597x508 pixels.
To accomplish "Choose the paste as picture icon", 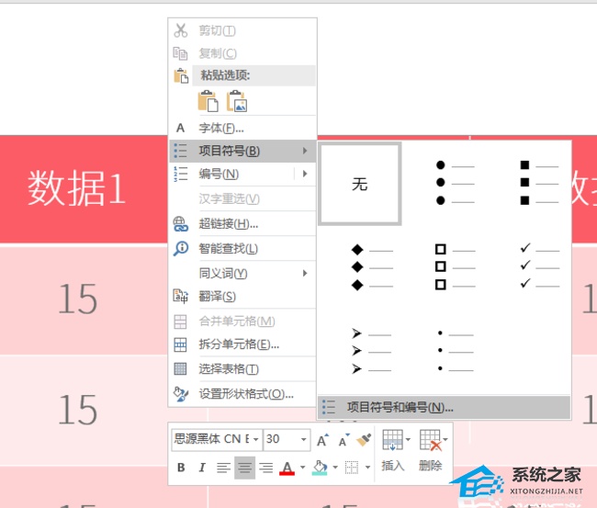I will coord(237,101).
